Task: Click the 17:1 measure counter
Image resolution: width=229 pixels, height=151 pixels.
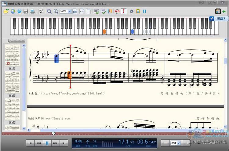Action: click(124, 142)
